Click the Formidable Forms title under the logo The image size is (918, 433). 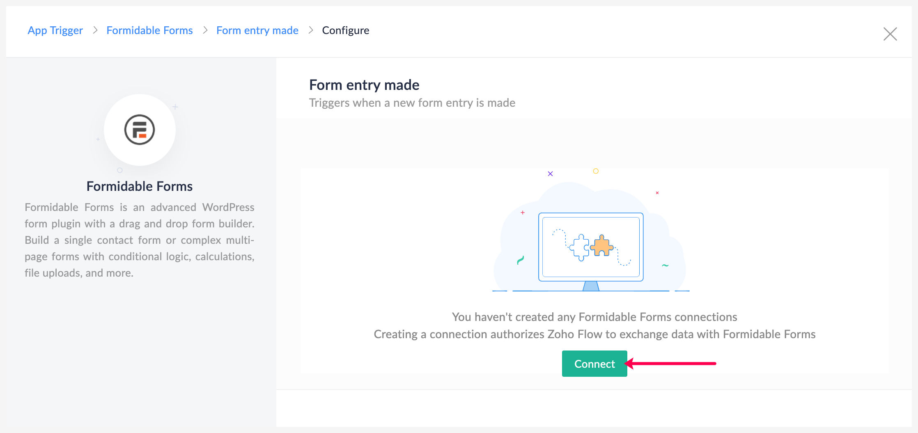[139, 186]
